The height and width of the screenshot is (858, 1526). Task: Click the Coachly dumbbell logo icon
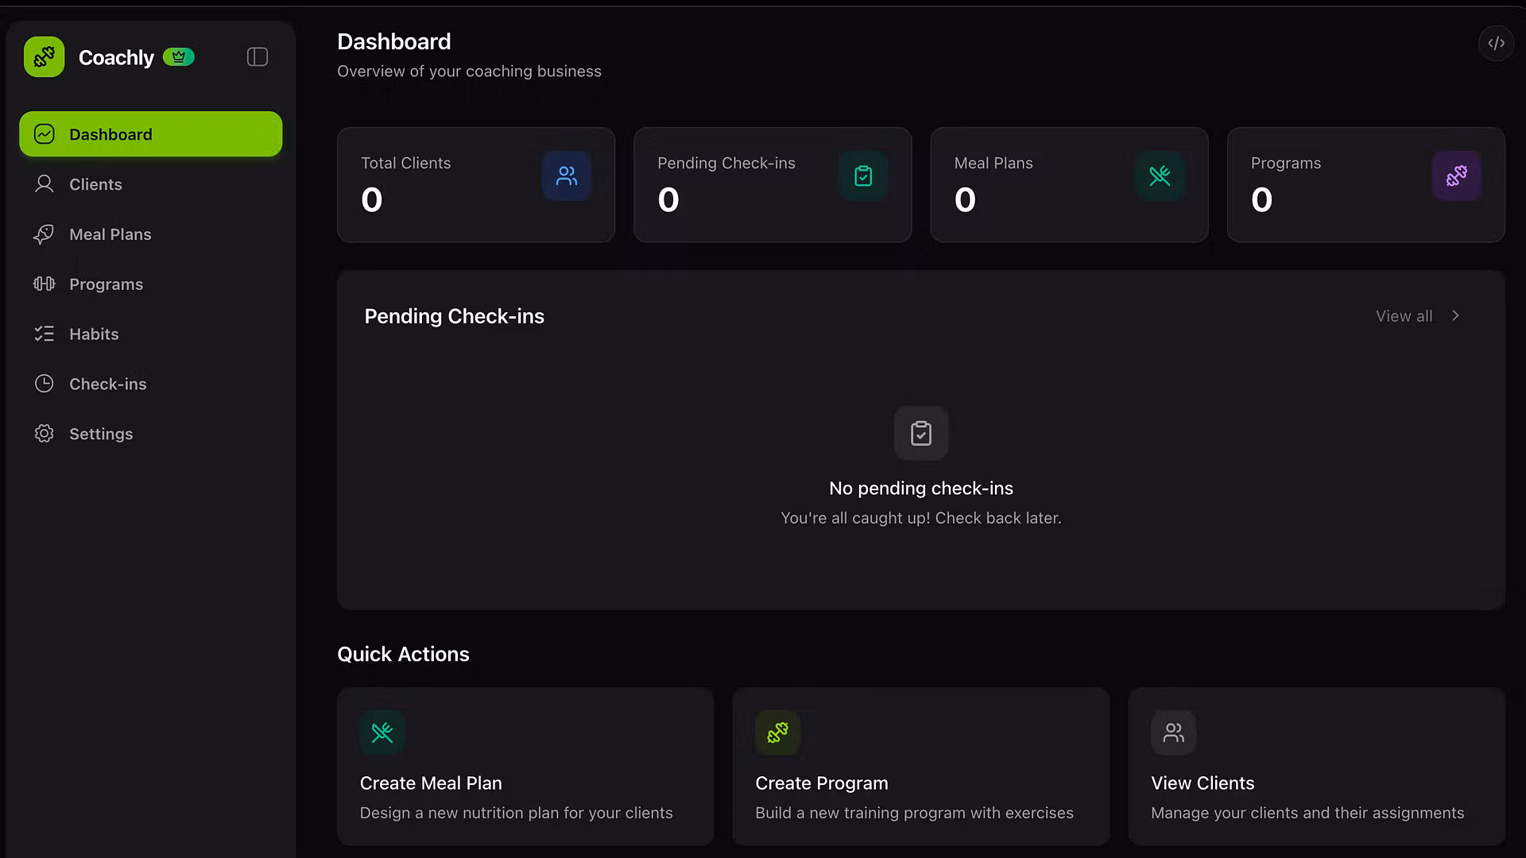44,56
